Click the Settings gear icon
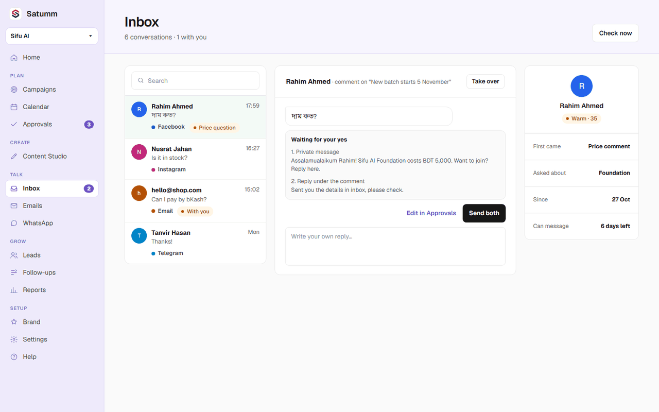659x412 pixels. [14, 340]
